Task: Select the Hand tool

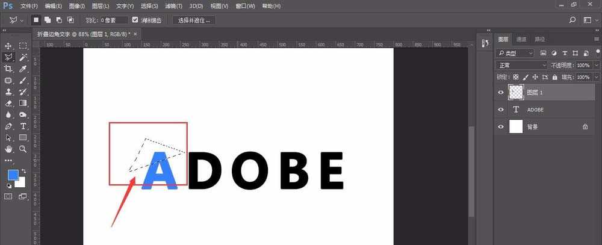Action: [x=8, y=149]
